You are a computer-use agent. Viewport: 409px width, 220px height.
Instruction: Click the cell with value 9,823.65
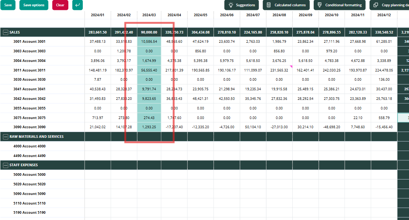[149, 99]
